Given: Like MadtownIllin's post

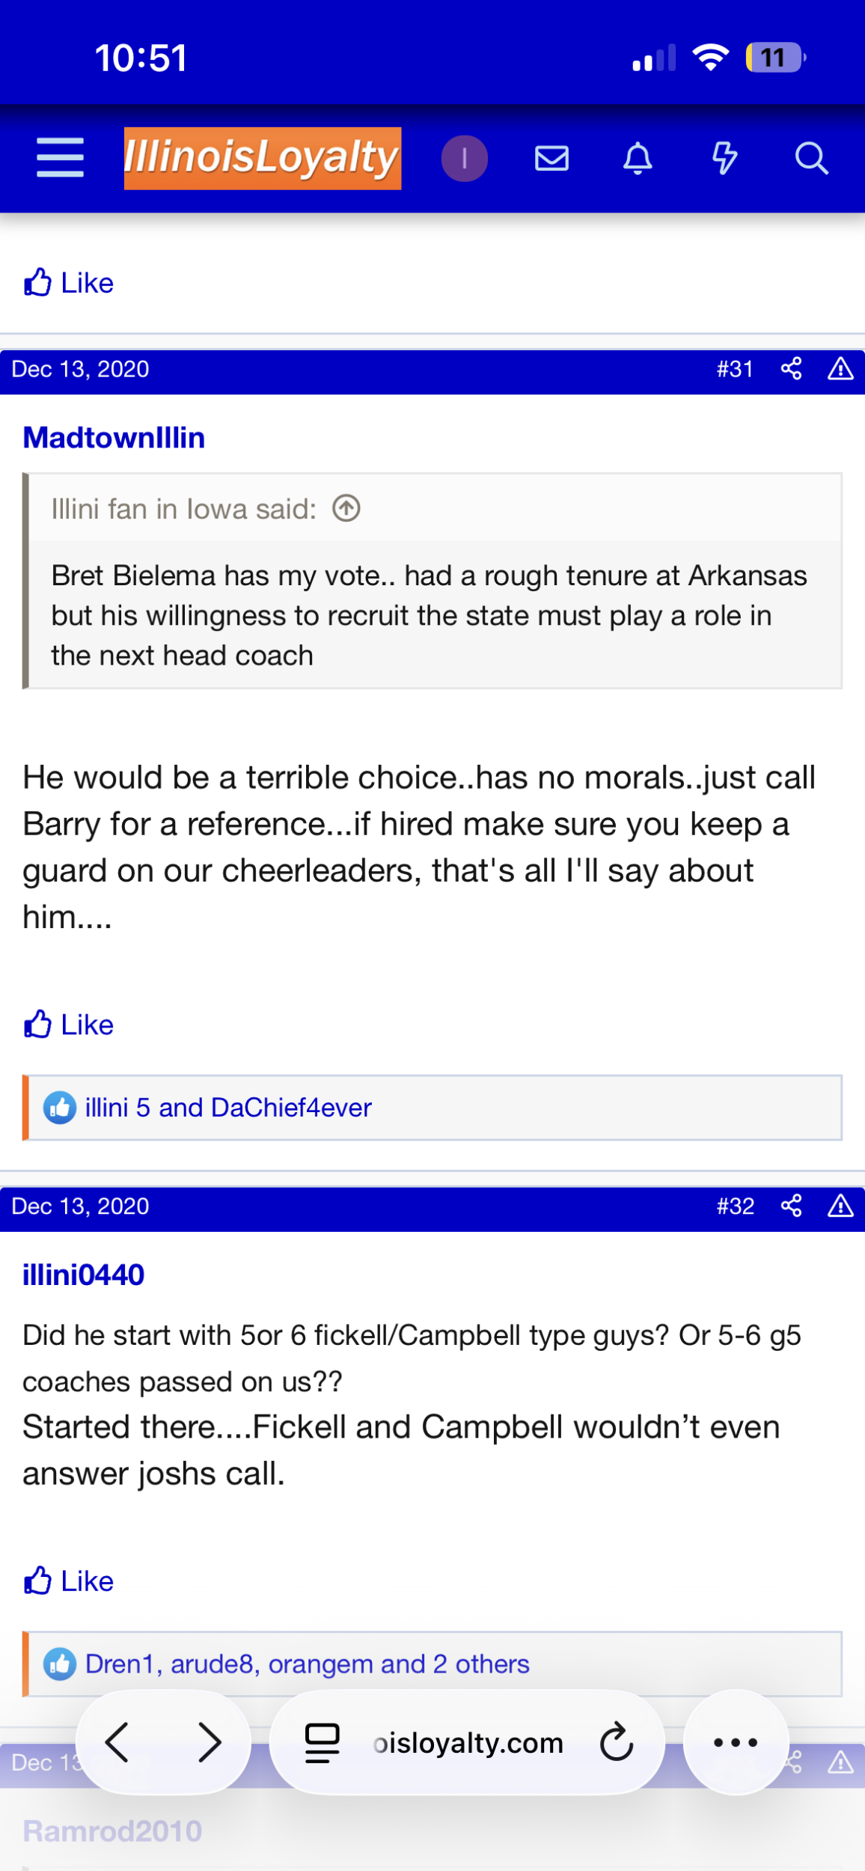Looking at the screenshot, I should pos(69,1025).
